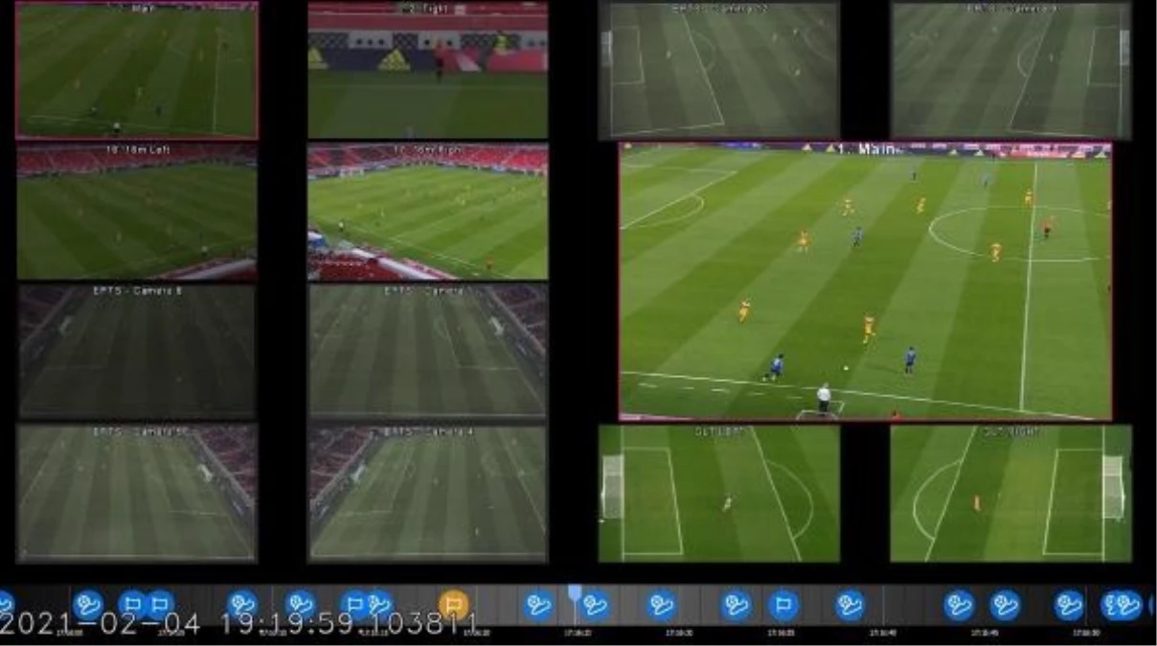The width and height of the screenshot is (1157, 646).
Task: Click the left flag in the adjacent flag pair
Action: click(132, 604)
